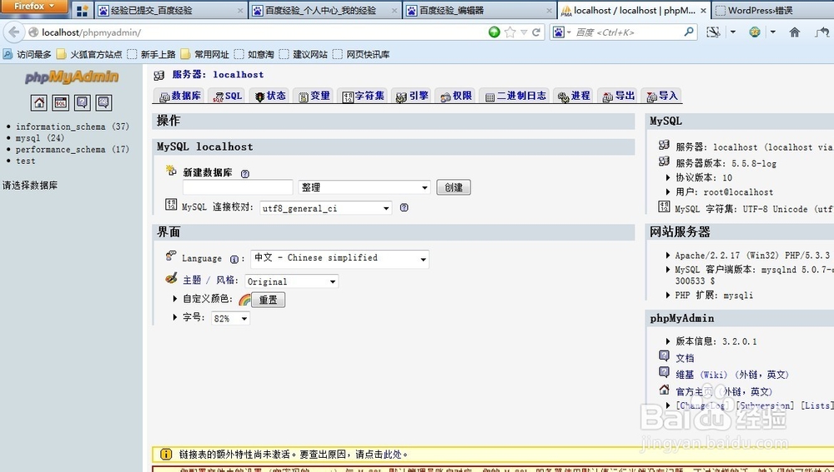Image resolution: width=834 pixels, height=472 pixels.
Task: Open the 引擎 tab
Action: coord(412,96)
